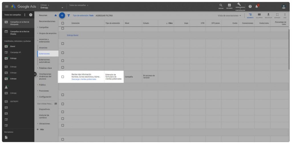Click the Expandir fullscreen icon
Image resolution: width=292 pixels, height=144 pixels.
pyautogui.click(x=277, y=16)
